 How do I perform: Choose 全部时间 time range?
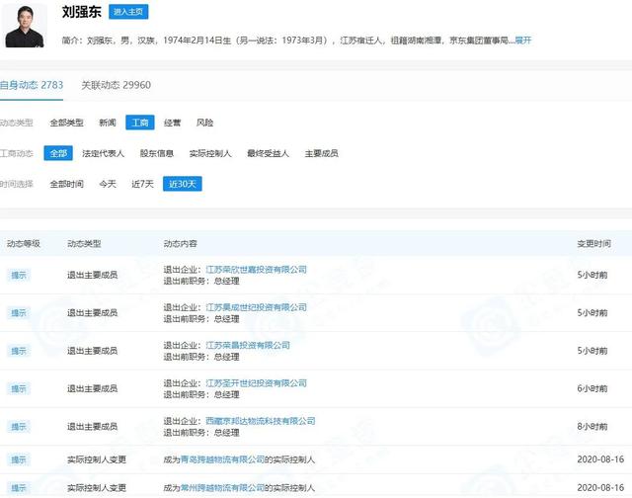[x=67, y=184]
